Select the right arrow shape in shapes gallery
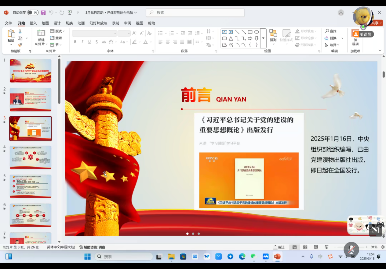This screenshot has width=386, height=269. 250,38
